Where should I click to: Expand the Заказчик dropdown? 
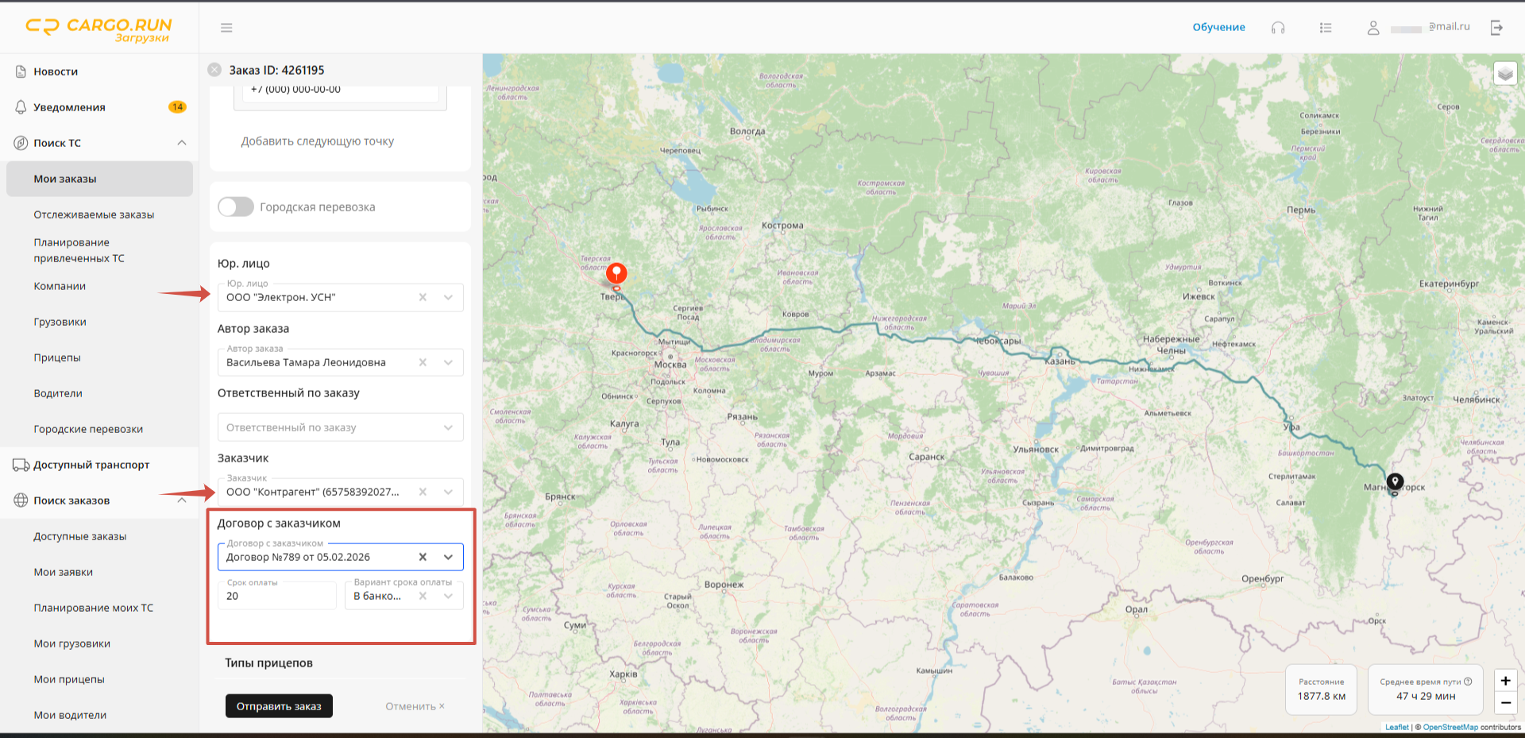coord(448,492)
